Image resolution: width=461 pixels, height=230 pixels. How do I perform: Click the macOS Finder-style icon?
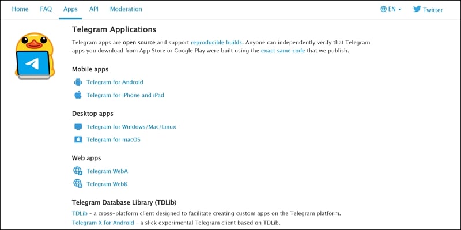pos(78,139)
